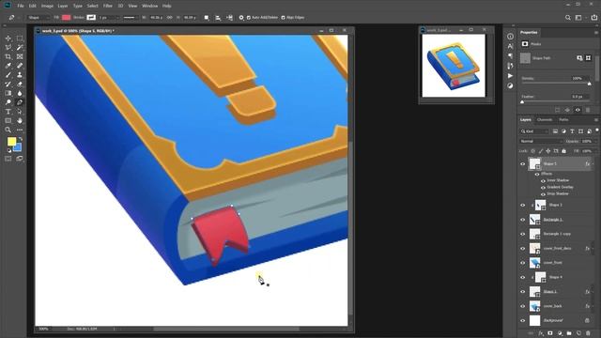The height and width of the screenshot is (338, 601).
Task: Click the search icon in options bar
Action: pos(567,18)
